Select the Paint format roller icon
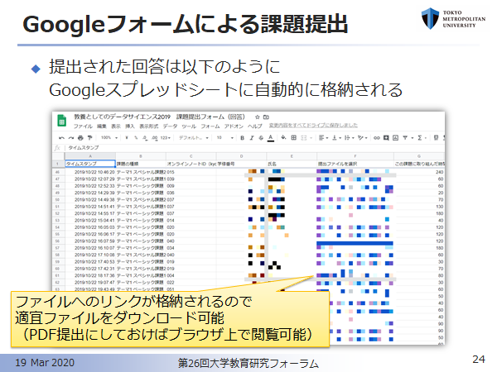497x372 pixels. pyautogui.click(x=89, y=138)
